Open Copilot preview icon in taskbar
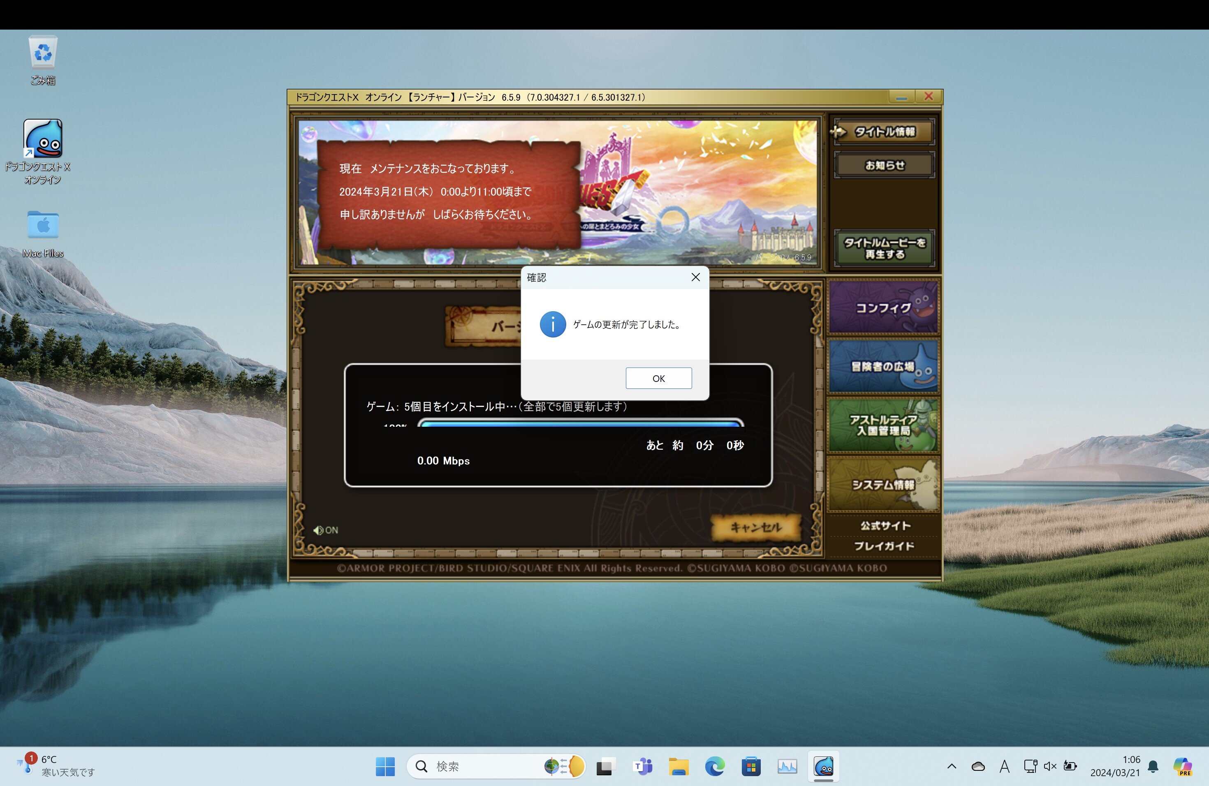This screenshot has width=1209, height=786. click(x=1183, y=766)
